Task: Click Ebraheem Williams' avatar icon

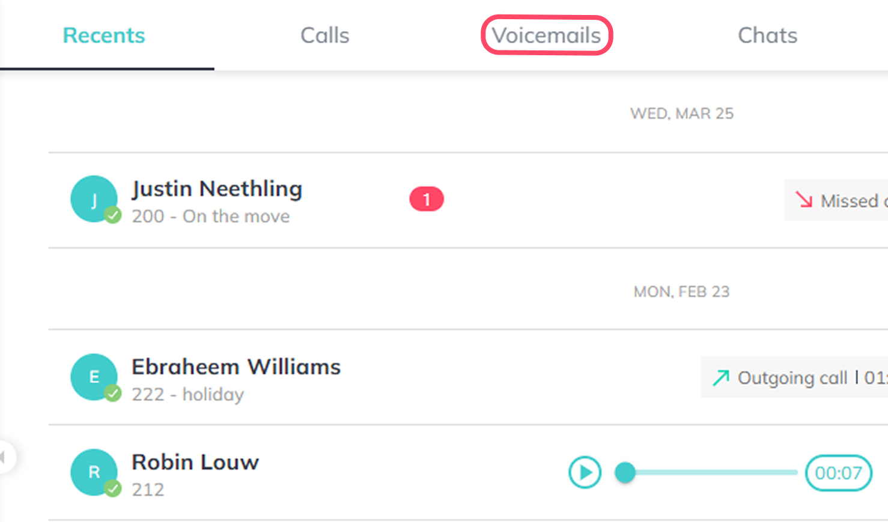Action: (x=93, y=377)
